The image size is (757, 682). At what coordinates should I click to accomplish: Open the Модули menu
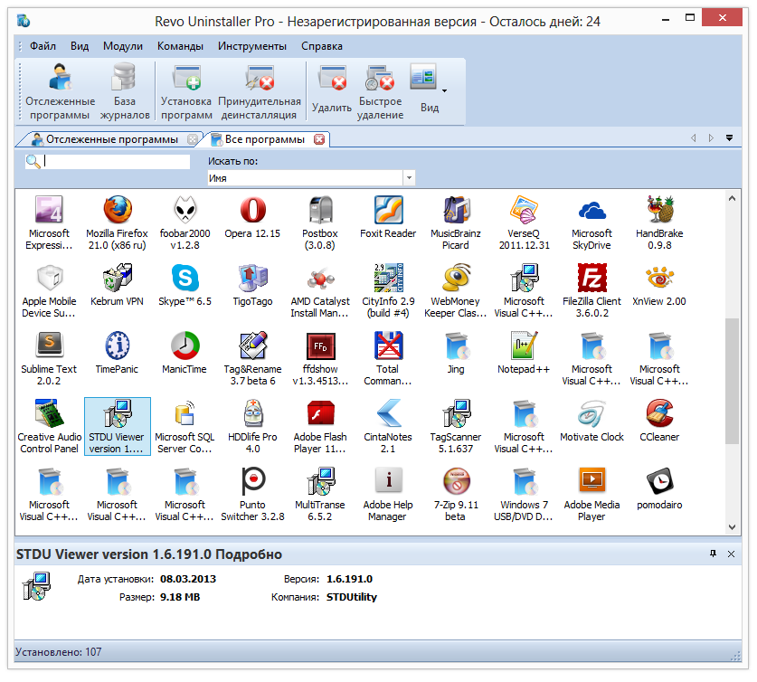pyautogui.click(x=122, y=46)
